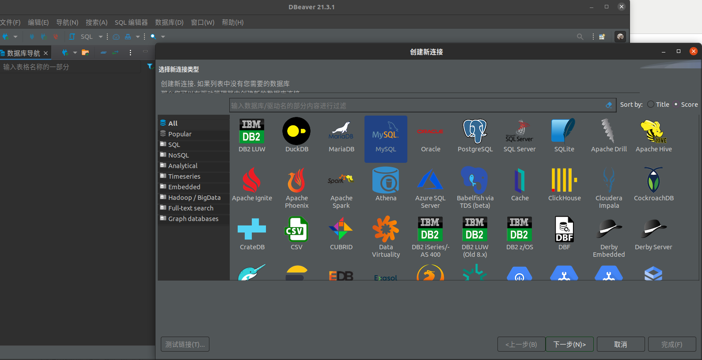
Task: Pick CockroachDB connection type
Action: click(x=653, y=185)
